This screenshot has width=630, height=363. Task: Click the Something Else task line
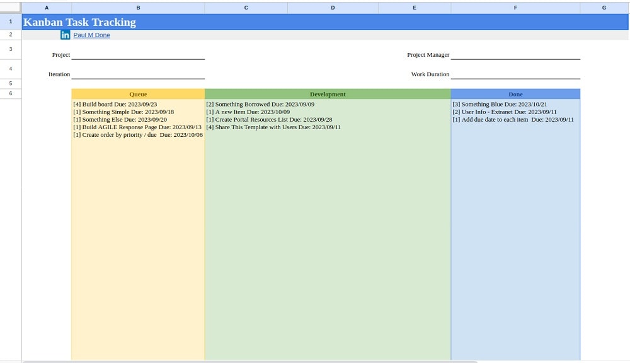click(120, 119)
